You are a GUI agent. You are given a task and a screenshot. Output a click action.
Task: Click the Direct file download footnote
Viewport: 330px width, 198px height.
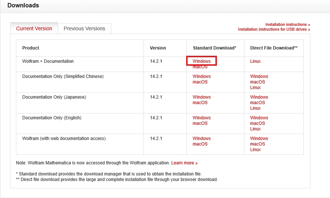[x=117, y=180]
